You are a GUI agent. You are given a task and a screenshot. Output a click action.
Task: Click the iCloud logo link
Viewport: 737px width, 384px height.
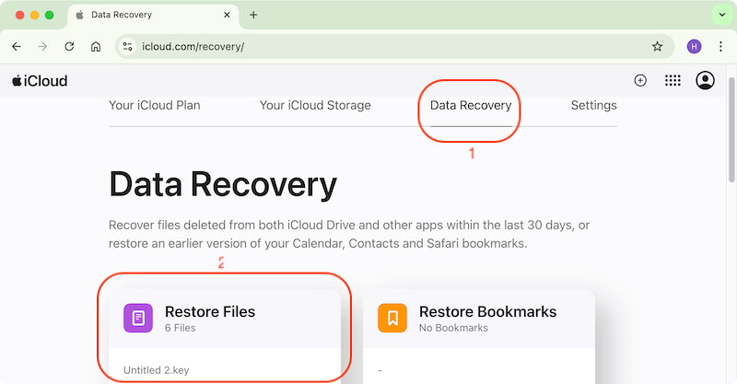pos(40,81)
